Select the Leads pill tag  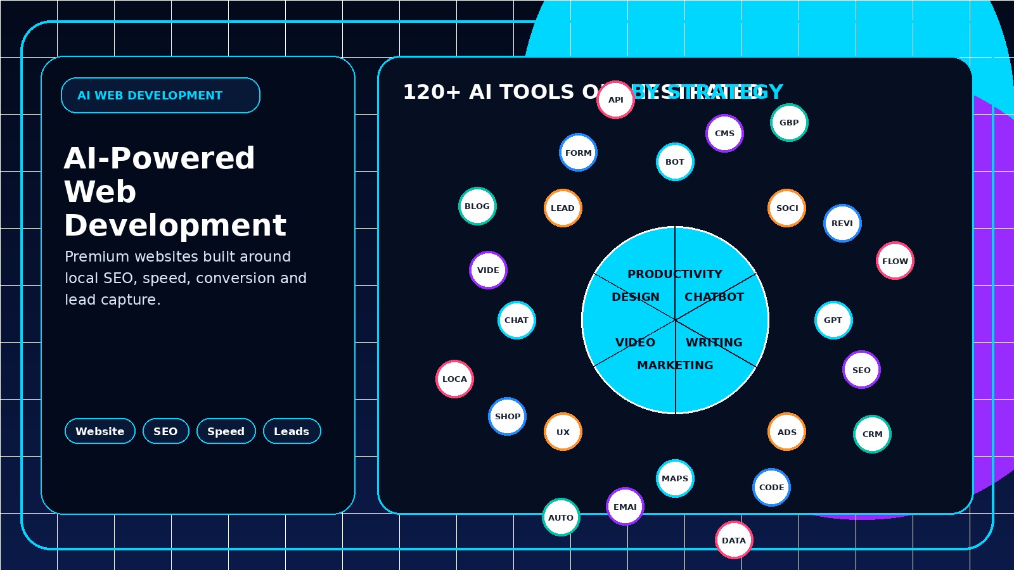292,431
